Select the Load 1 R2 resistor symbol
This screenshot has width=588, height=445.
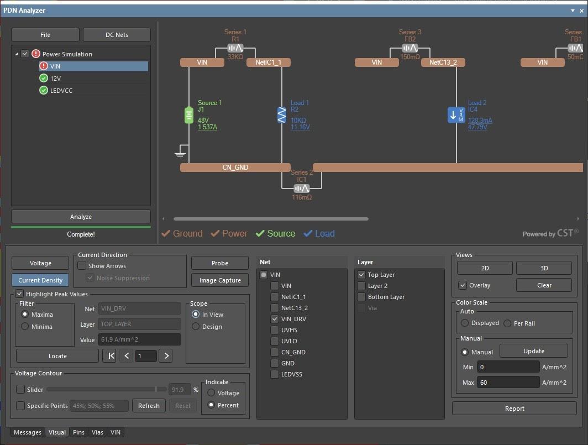pyautogui.click(x=282, y=115)
